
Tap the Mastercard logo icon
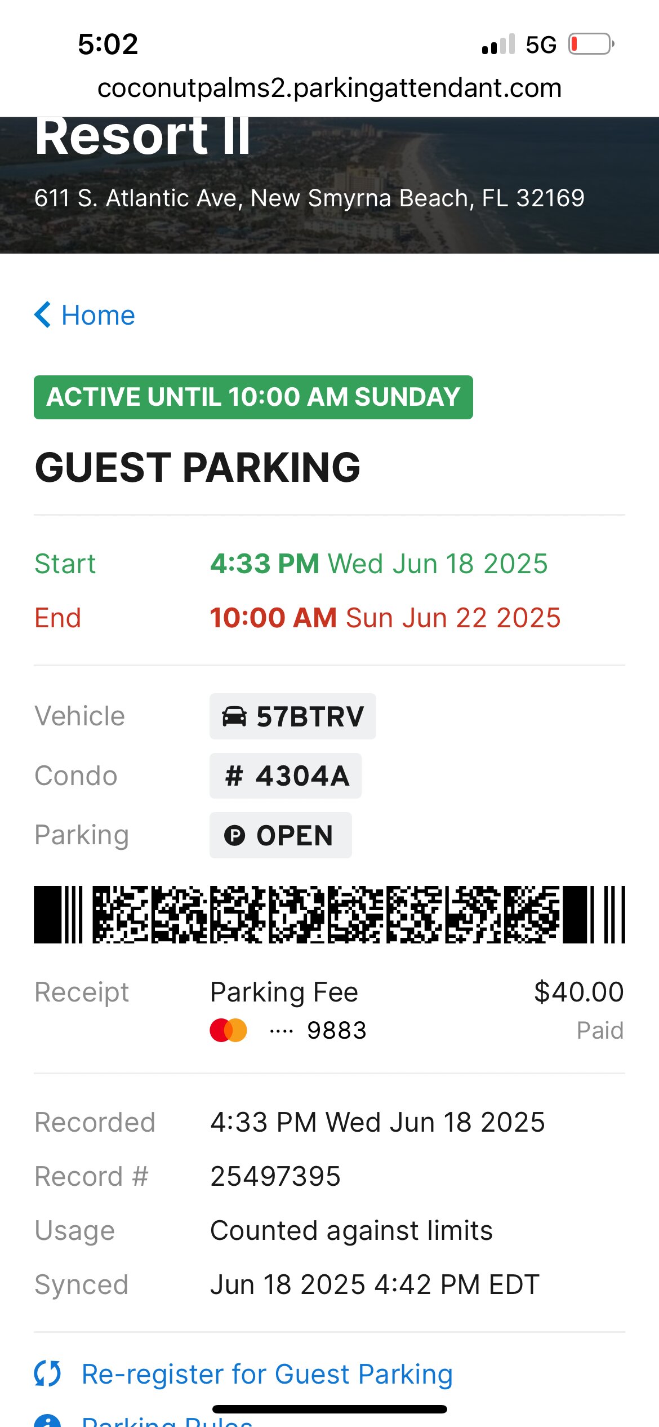(228, 1030)
